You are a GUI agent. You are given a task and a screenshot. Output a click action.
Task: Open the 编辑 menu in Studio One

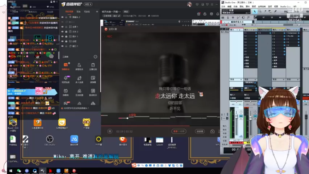[x=229, y=7]
